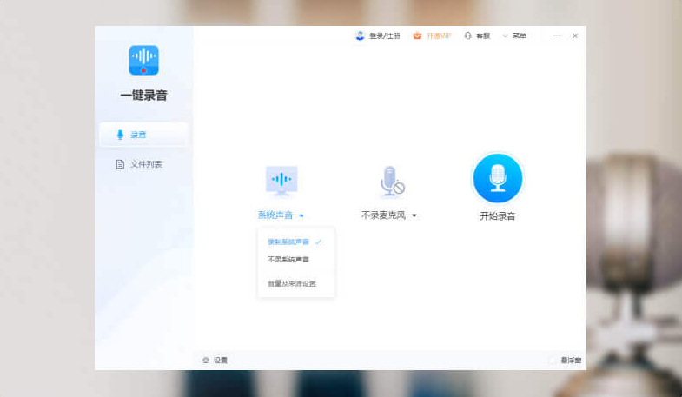The height and width of the screenshot is (397, 682).
Task: Click the headset customer service icon
Action: tap(468, 36)
